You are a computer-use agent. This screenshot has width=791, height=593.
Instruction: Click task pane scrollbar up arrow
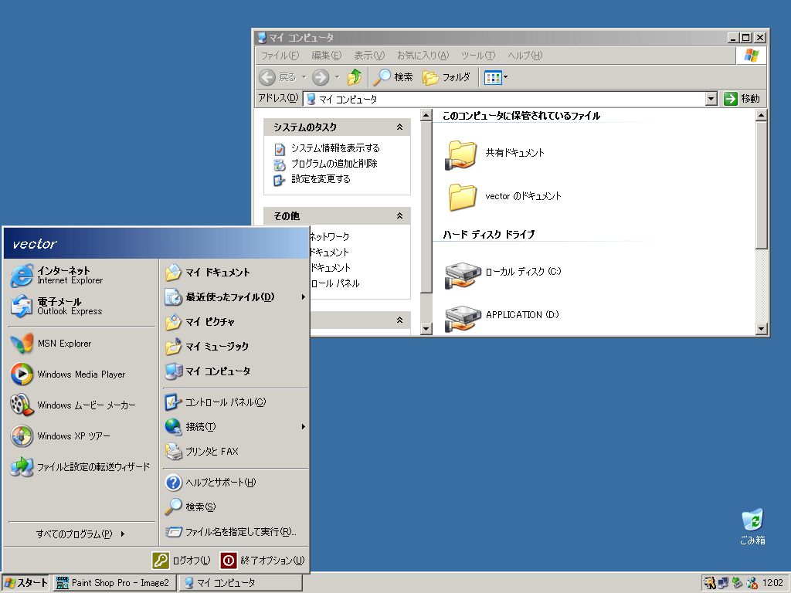pyautogui.click(x=426, y=116)
